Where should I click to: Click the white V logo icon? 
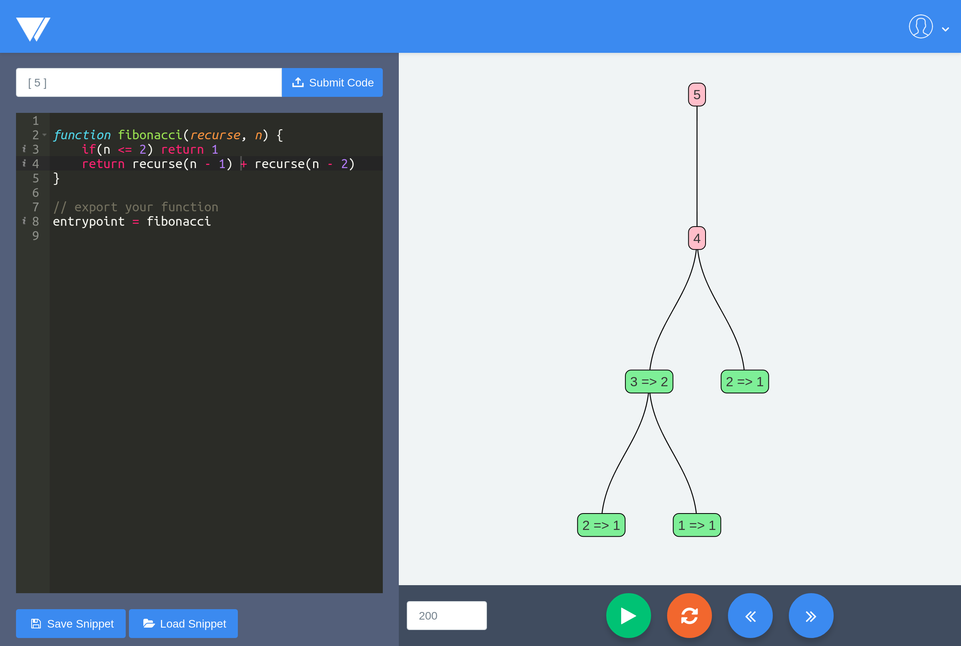[33, 29]
